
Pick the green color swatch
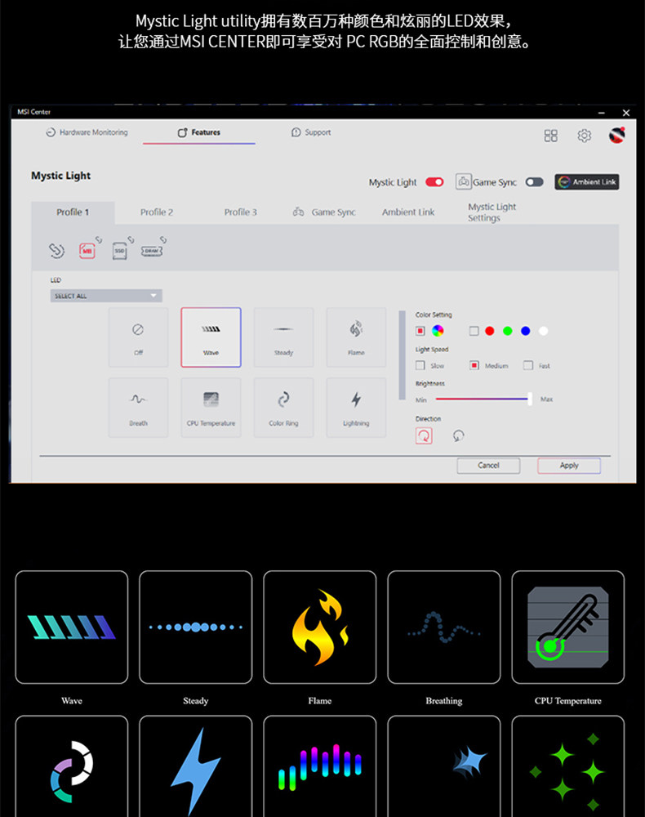[508, 331]
